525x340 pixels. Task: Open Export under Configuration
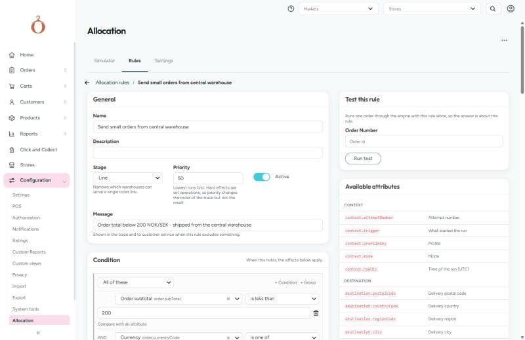(19, 297)
